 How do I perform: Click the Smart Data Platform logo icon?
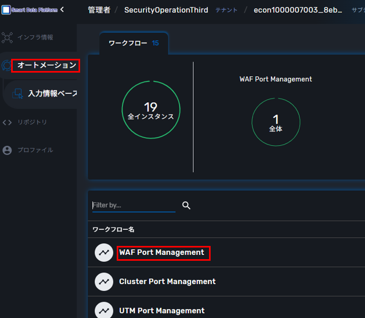6,10
